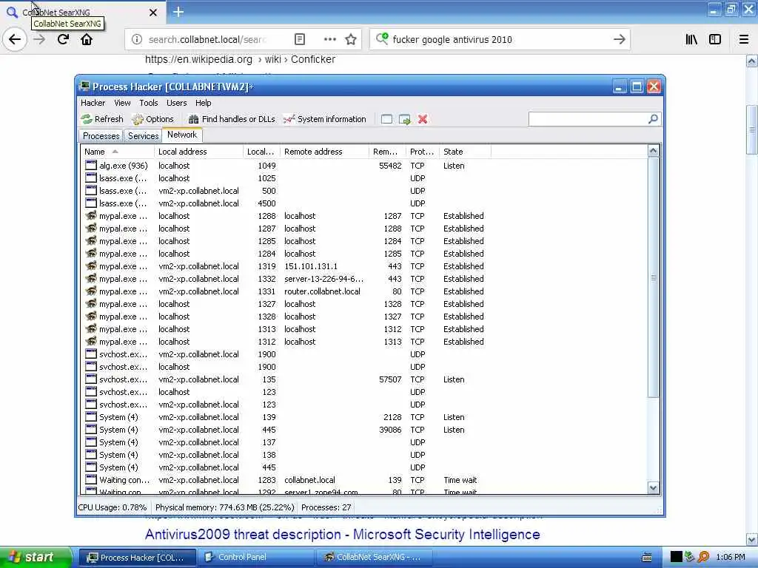Switch to the Processes tab
This screenshot has width=758, height=568.
click(x=101, y=136)
